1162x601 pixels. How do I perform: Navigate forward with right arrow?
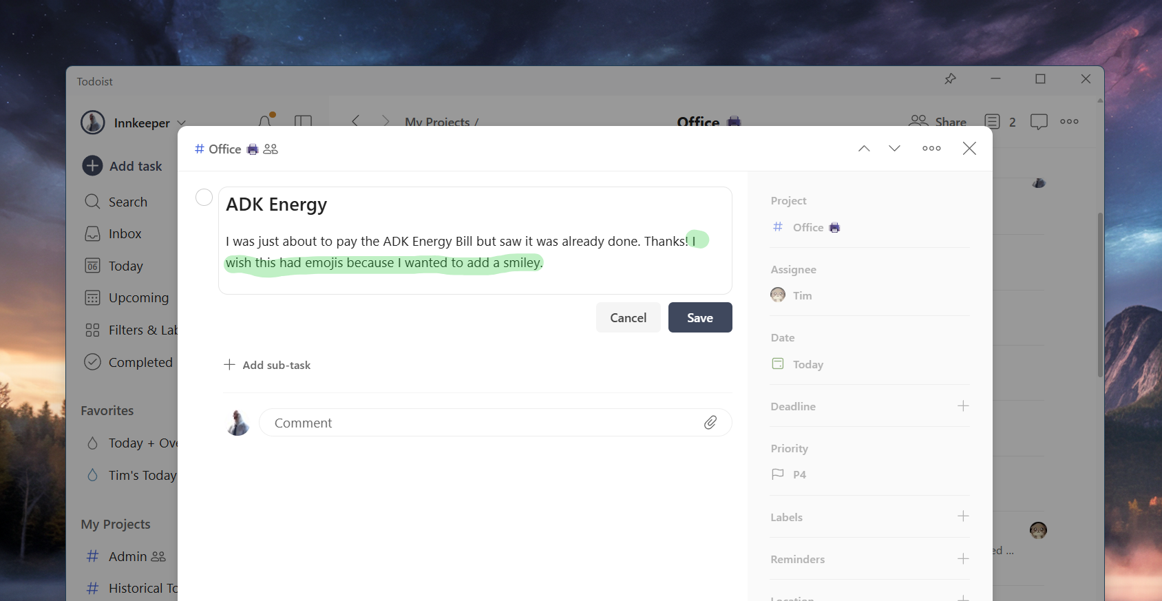(385, 121)
